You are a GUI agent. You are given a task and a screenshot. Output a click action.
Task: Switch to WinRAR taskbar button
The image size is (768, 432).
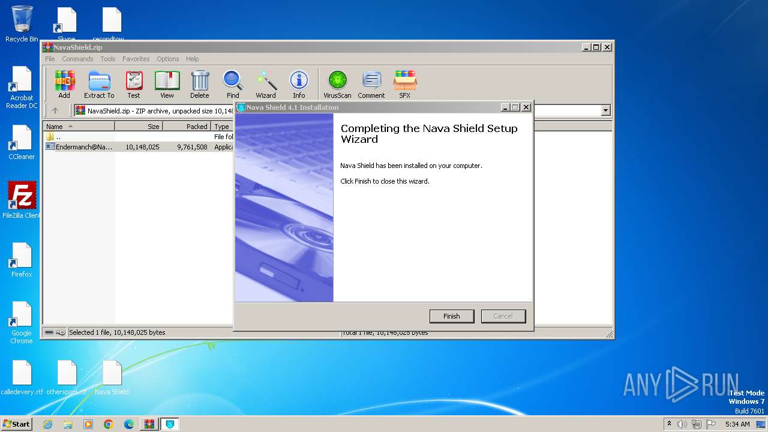pyautogui.click(x=149, y=424)
